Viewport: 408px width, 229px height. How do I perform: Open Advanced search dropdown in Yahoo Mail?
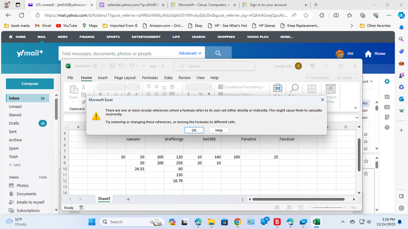[x=190, y=53]
